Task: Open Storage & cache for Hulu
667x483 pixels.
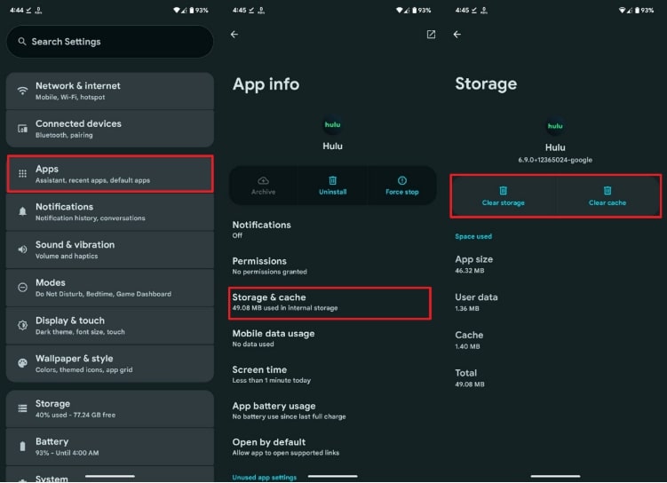Action: click(330, 303)
